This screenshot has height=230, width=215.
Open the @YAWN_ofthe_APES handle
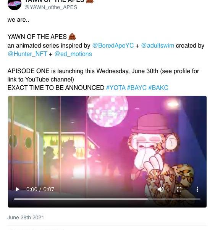tap(51, 7)
